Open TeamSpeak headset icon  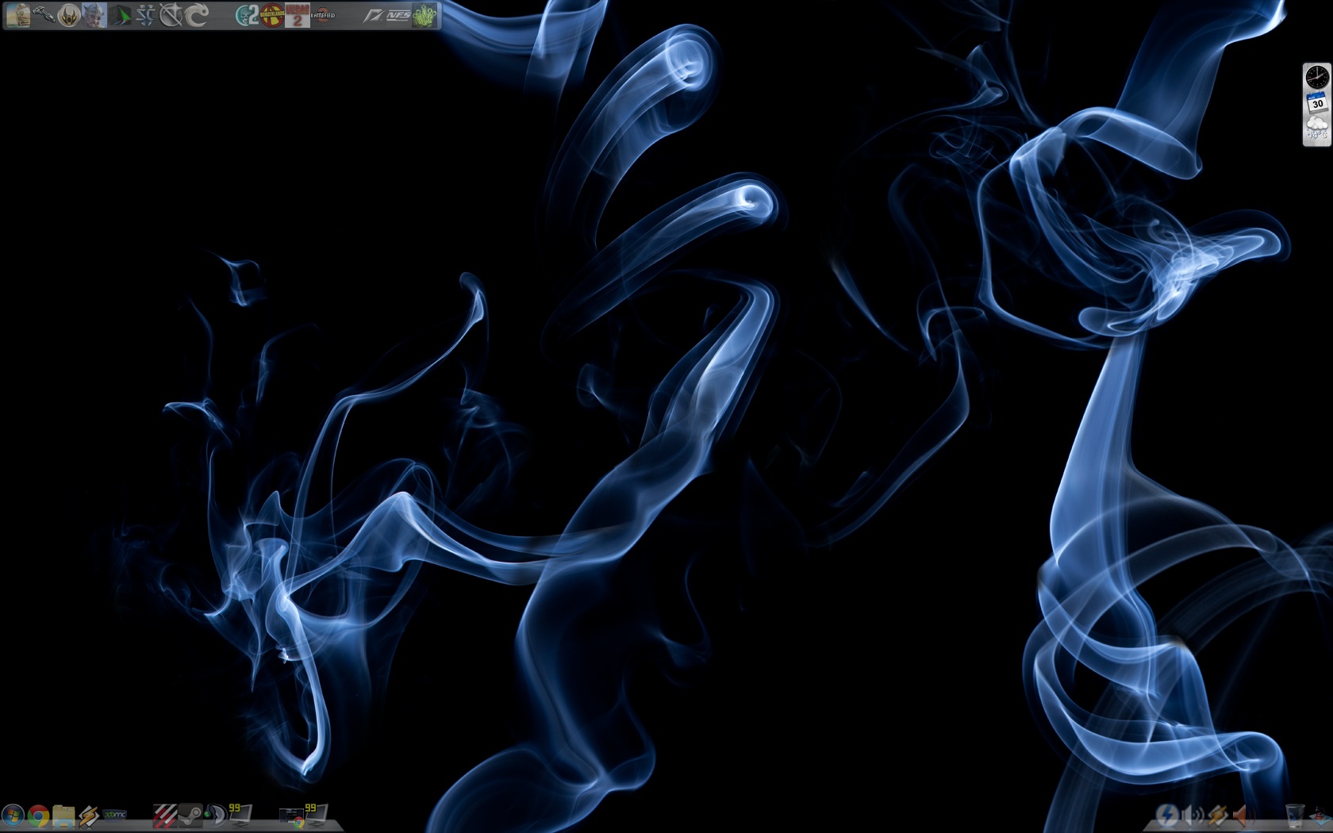coord(215,816)
